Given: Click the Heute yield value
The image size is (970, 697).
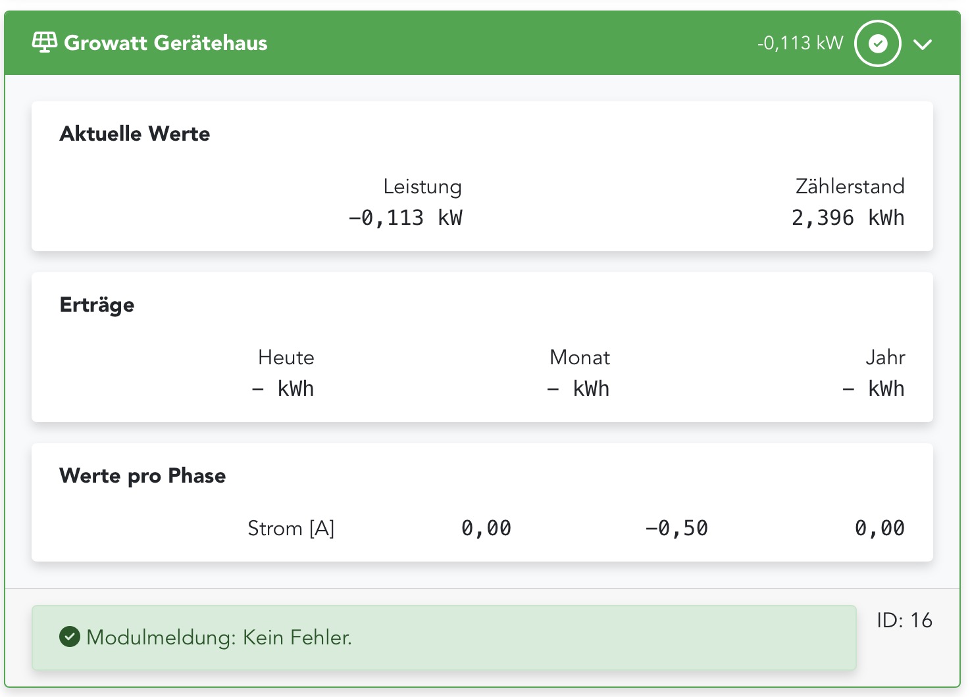Looking at the screenshot, I should tap(283, 389).
